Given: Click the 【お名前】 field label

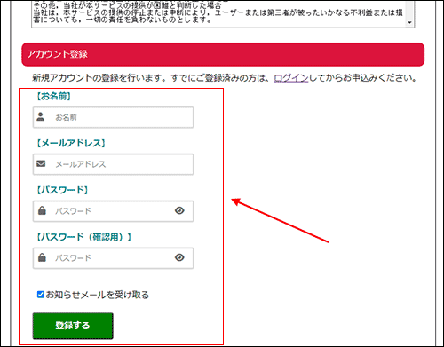Looking at the screenshot, I should click(53, 96).
